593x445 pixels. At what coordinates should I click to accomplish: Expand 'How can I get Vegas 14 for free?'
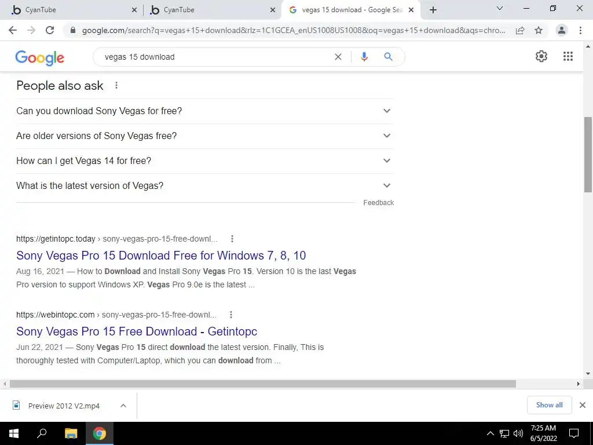click(205, 161)
